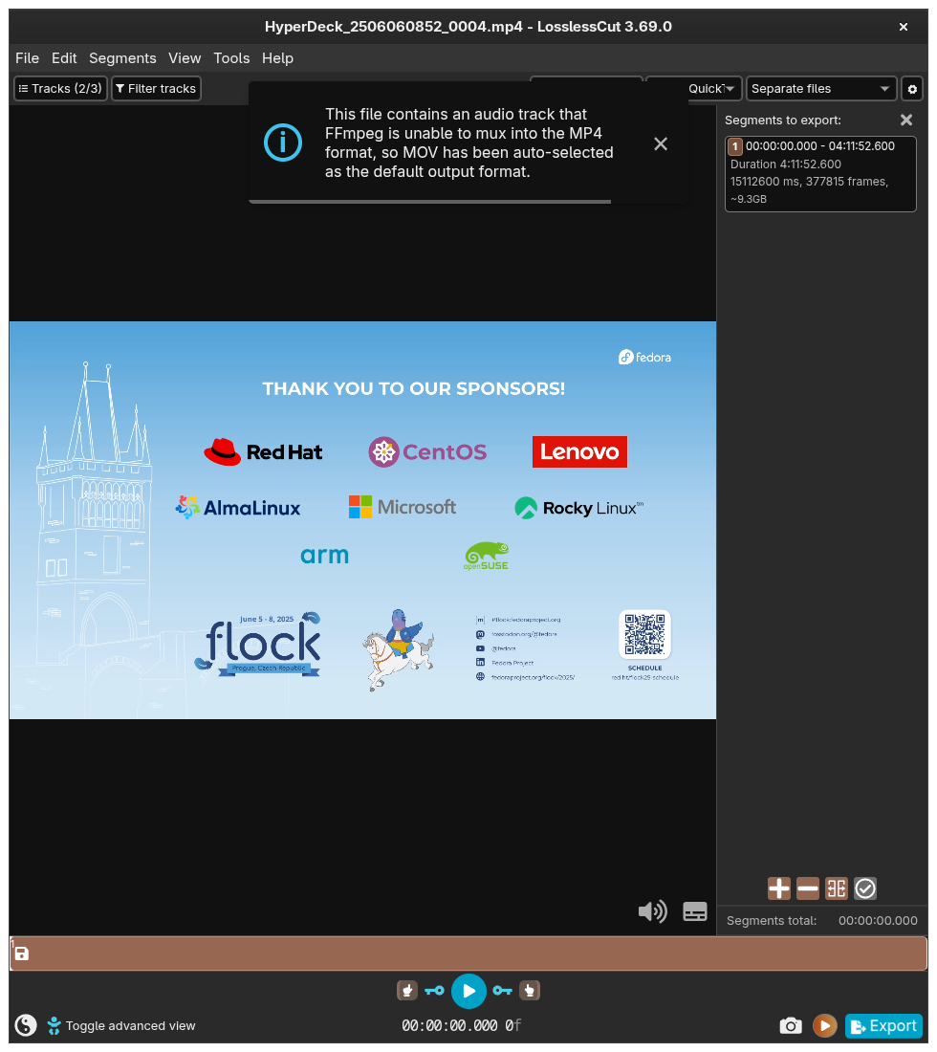Image resolution: width=937 pixels, height=1052 pixels.
Task: Click the brown timeline segment bar
Action: pos(468,953)
